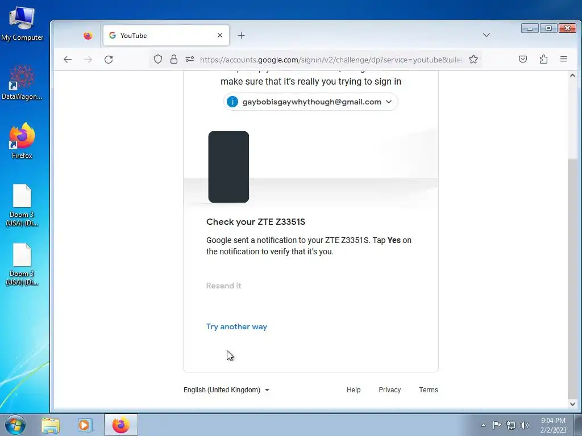
Task: Open the Windows Start menu orb
Action: pyautogui.click(x=15, y=425)
